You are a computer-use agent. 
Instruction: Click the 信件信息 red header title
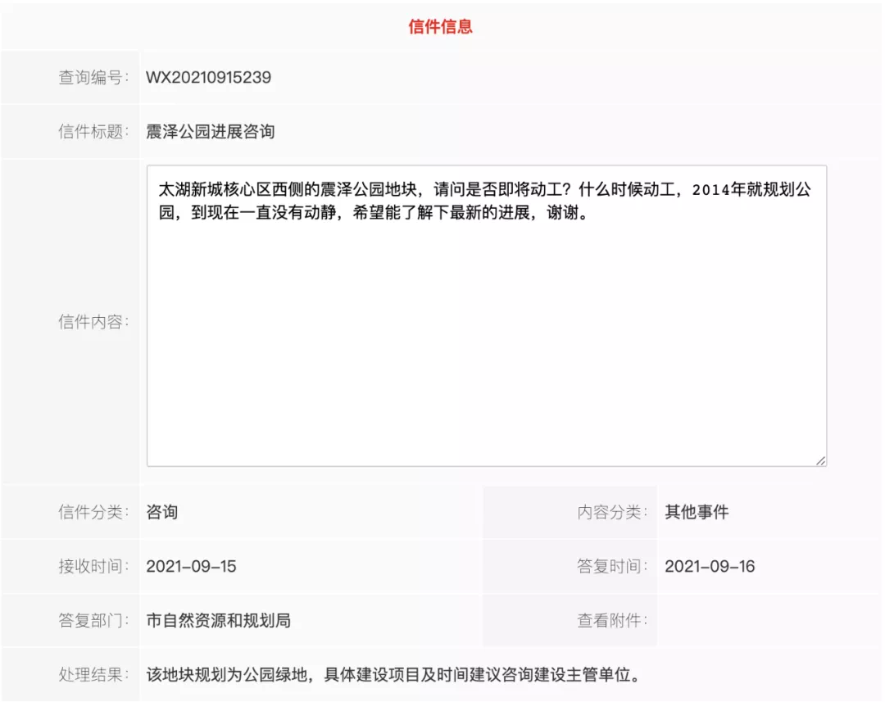[441, 26]
